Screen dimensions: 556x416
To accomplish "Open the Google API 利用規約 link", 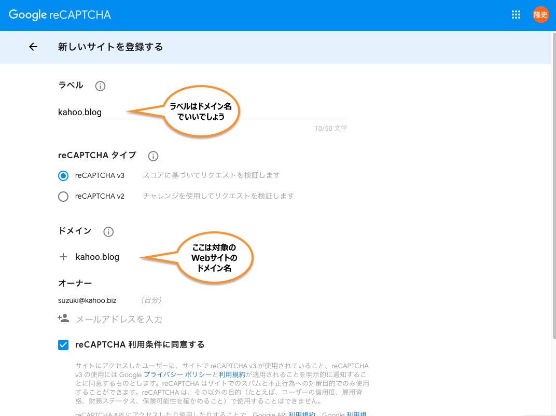I will 302,414.
